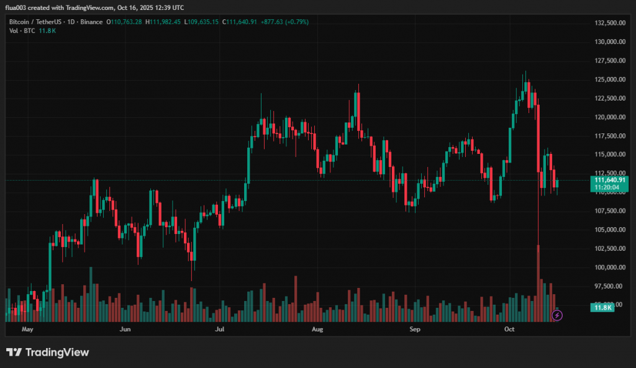Click the May label on time axis
Viewport: 636px width, 368px height.
coord(26,329)
